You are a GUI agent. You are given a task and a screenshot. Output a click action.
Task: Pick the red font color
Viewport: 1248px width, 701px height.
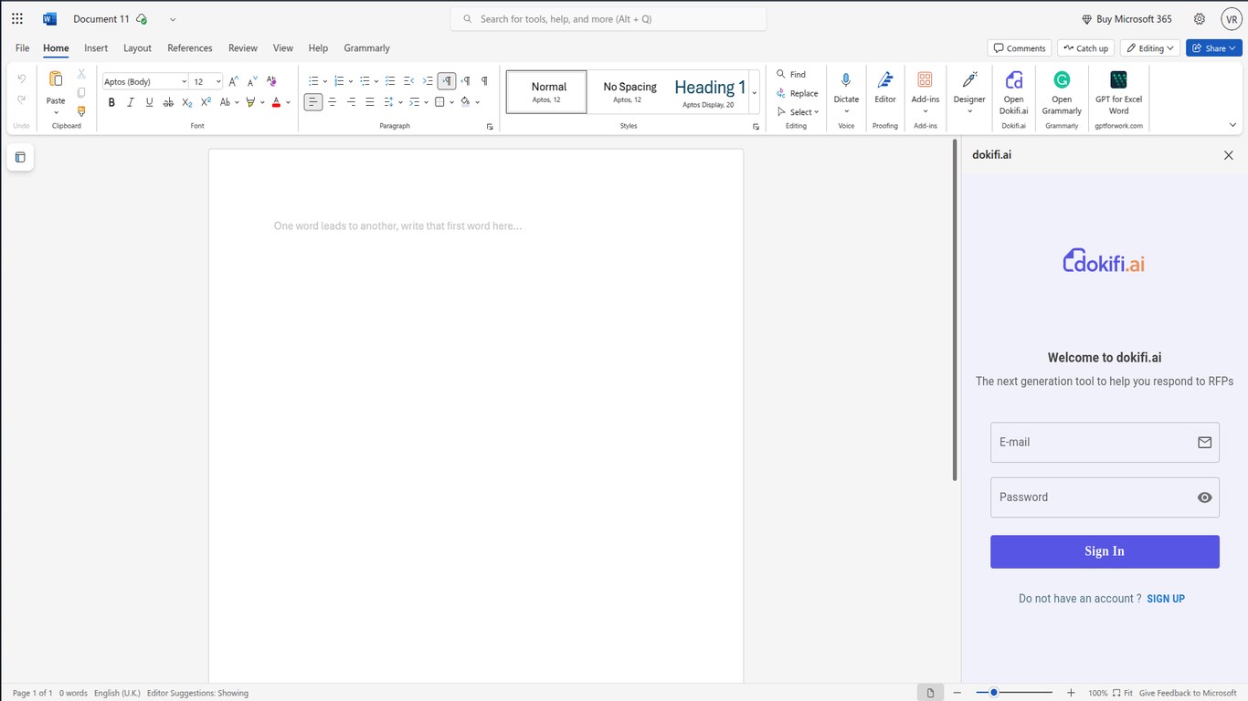[276, 102]
